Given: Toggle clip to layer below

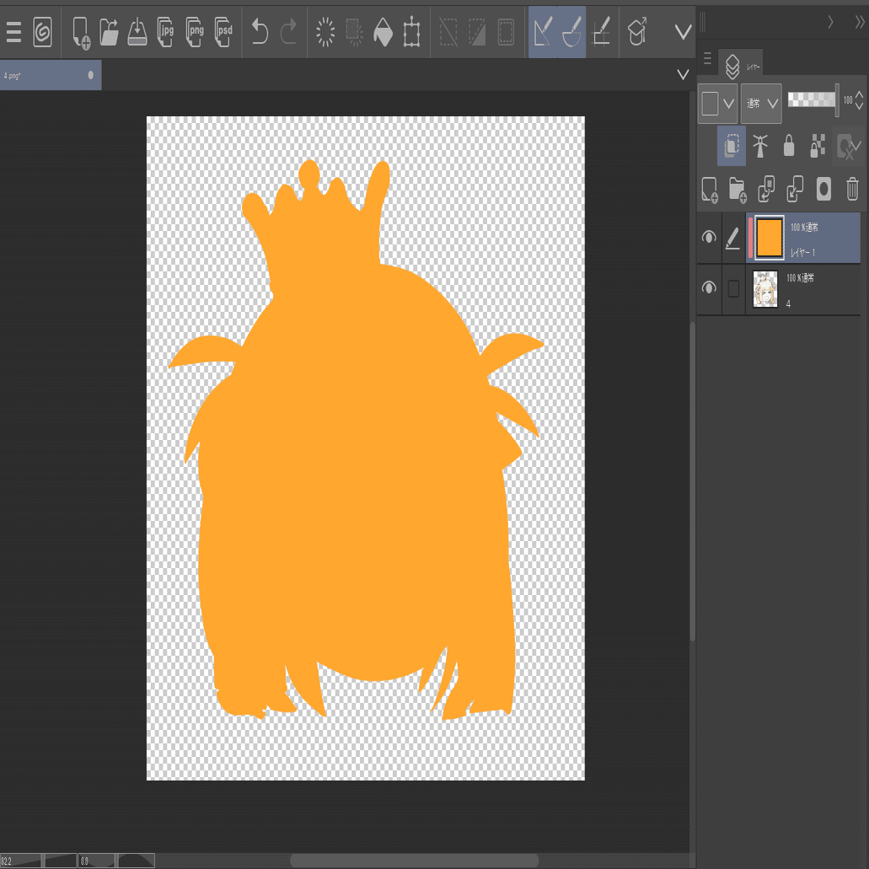Looking at the screenshot, I should click(732, 146).
